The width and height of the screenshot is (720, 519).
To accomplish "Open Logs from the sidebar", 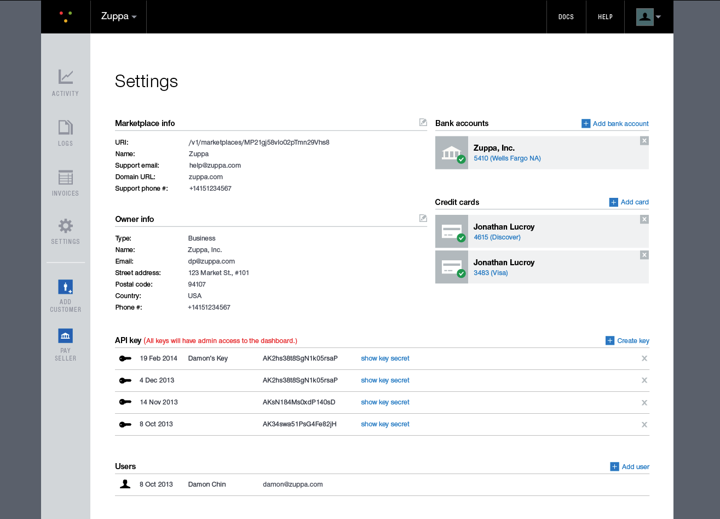I will [66, 133].
